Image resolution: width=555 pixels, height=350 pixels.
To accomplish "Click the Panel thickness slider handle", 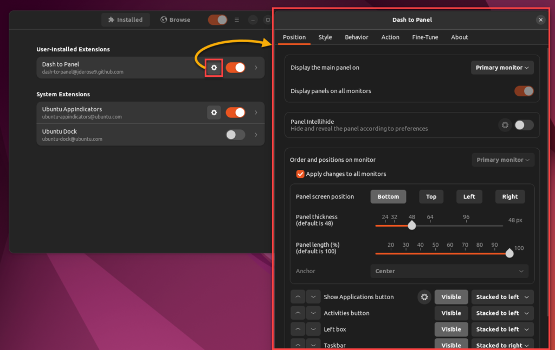I will click(411, 225).
